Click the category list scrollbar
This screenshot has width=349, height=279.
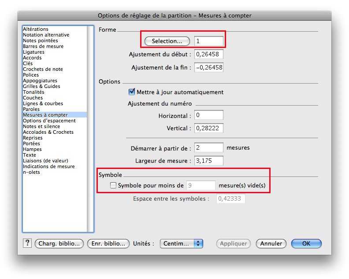(x=90, y=128)
